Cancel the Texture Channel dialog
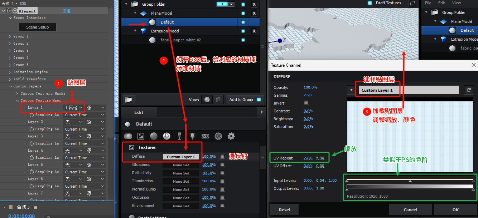The image size is (478, 218). click(410, 210)
